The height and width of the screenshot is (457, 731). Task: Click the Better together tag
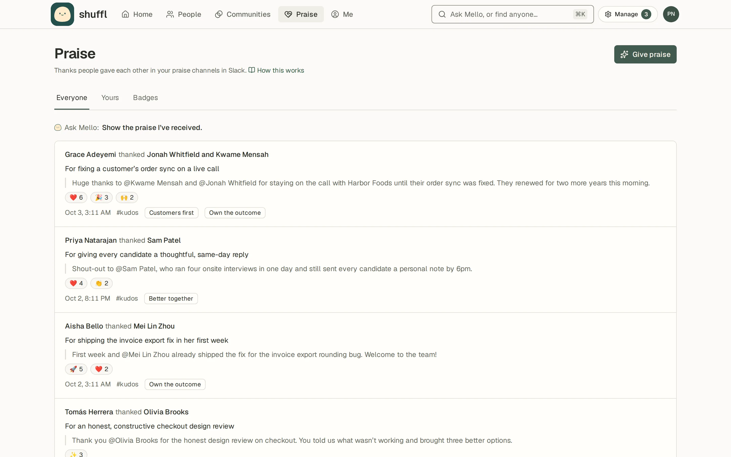click(x=171, y=299)
